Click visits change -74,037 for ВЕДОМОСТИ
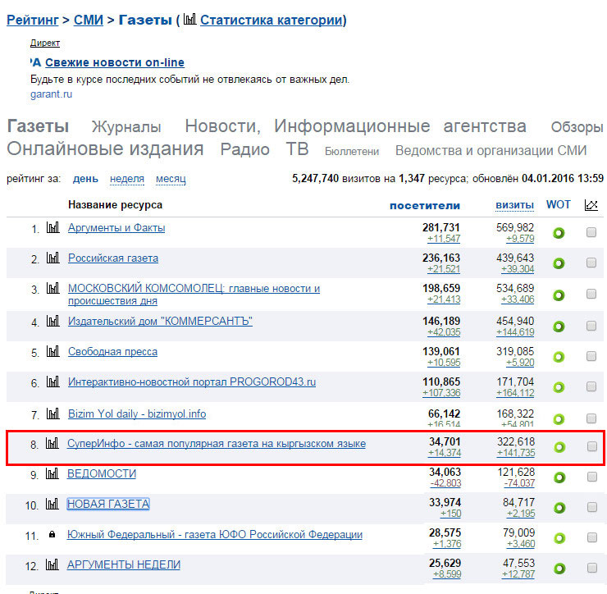The height and width of the screenshot is (594, 607). pyautogui.click(x=519, y=483)
